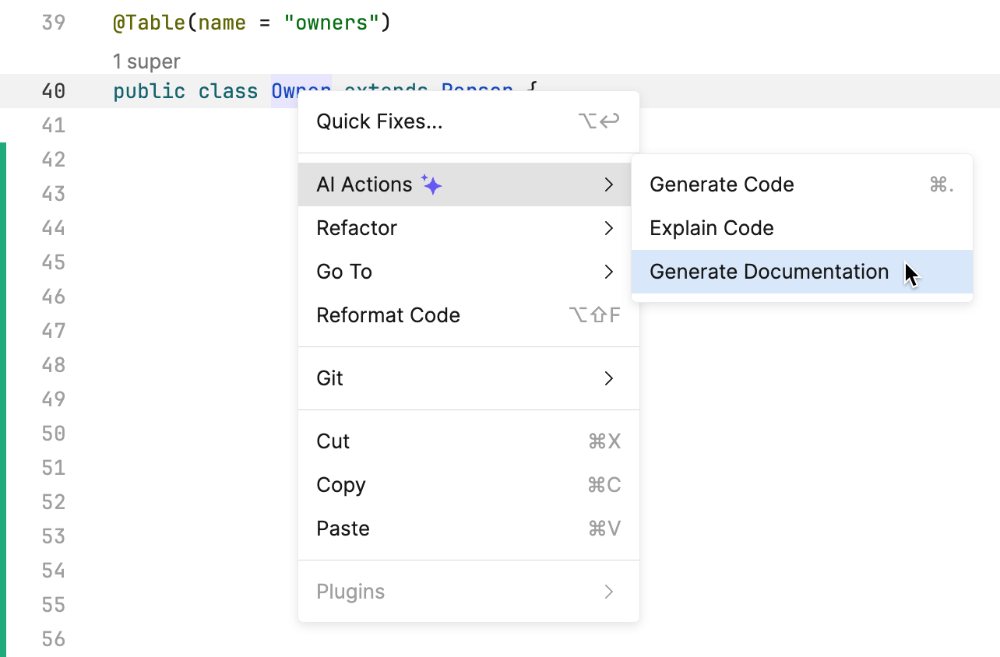
Task: Open the AI Actions submenu chevron
Action: [x=610, y=184]
